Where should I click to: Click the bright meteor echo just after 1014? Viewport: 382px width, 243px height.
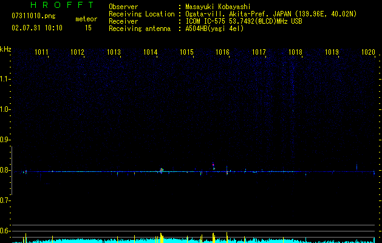162,170
